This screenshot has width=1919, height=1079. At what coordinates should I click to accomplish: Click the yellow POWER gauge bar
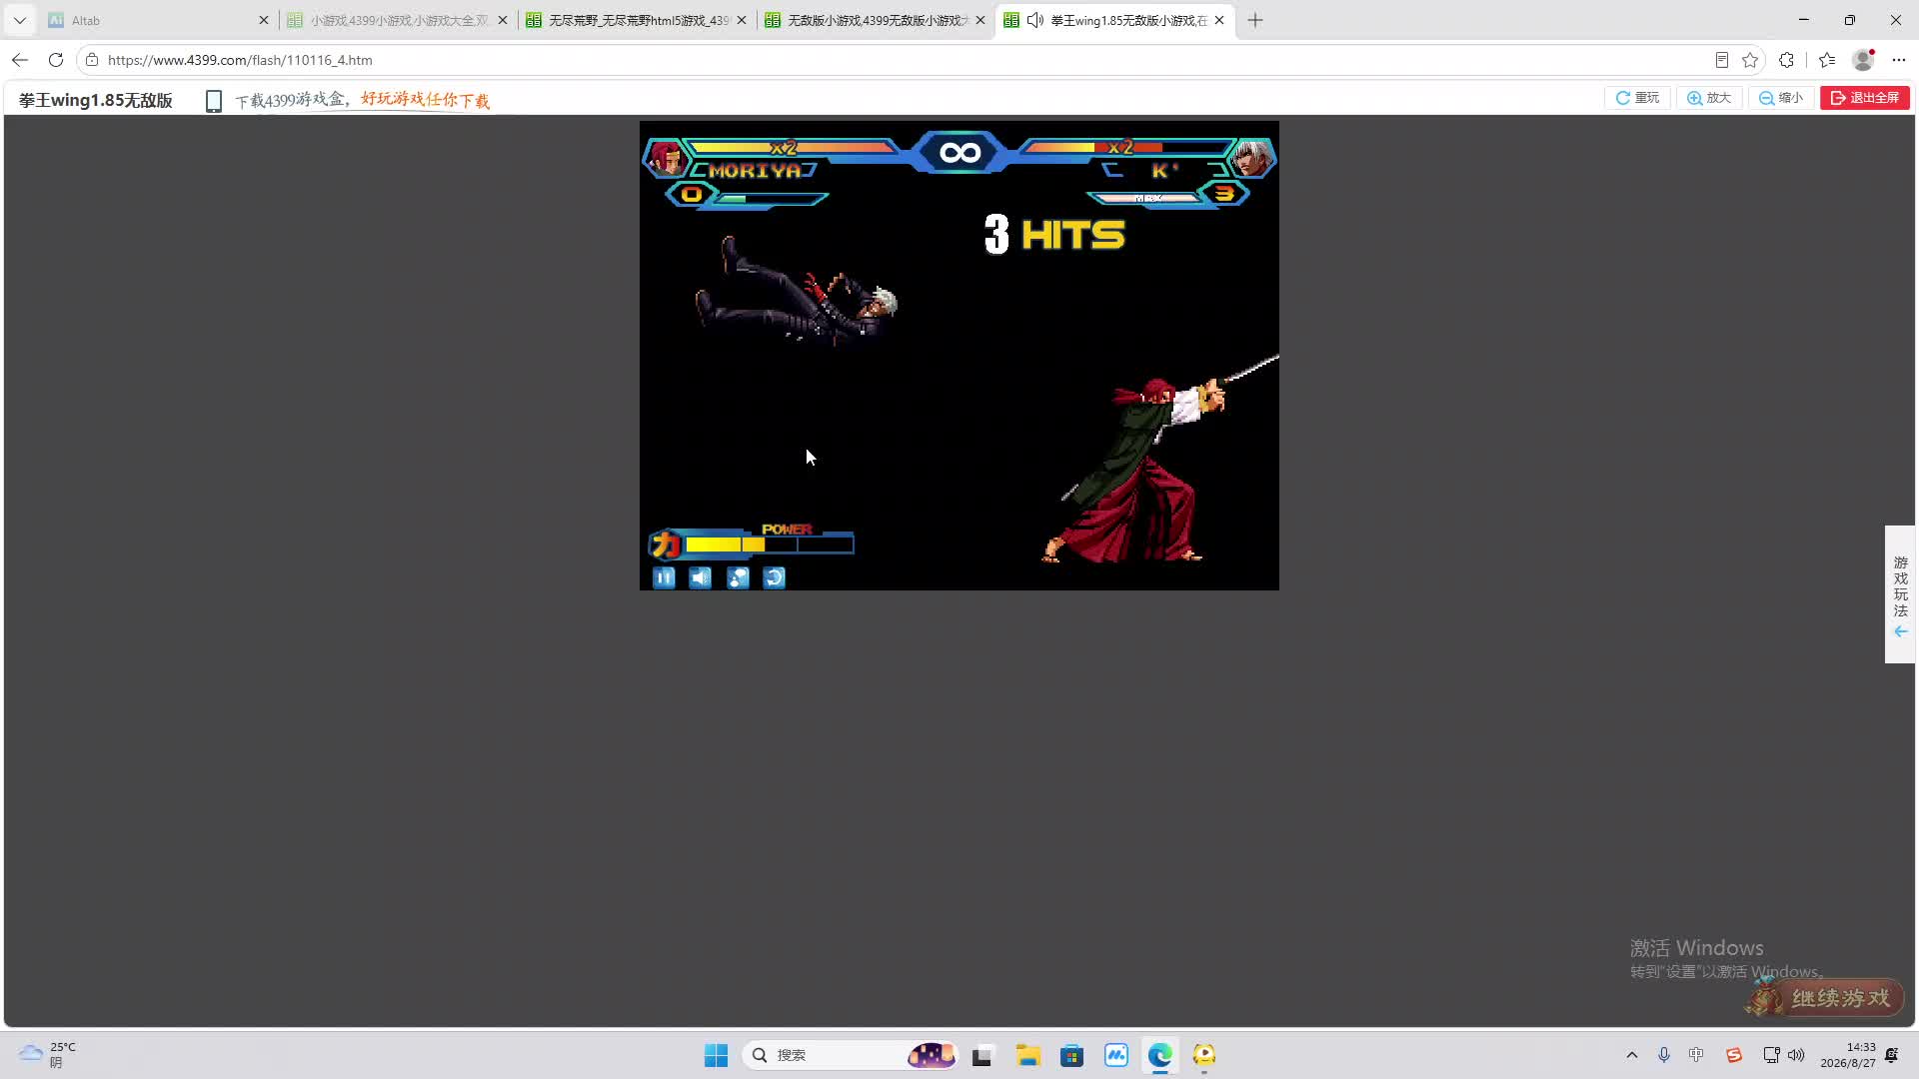[769, 544]
